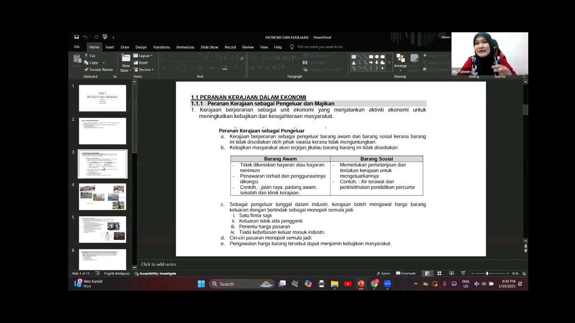Image resolution: width=575 pixels, height=323 pixels.
Task: Open the Record tab
Action: tap(230, 47)
